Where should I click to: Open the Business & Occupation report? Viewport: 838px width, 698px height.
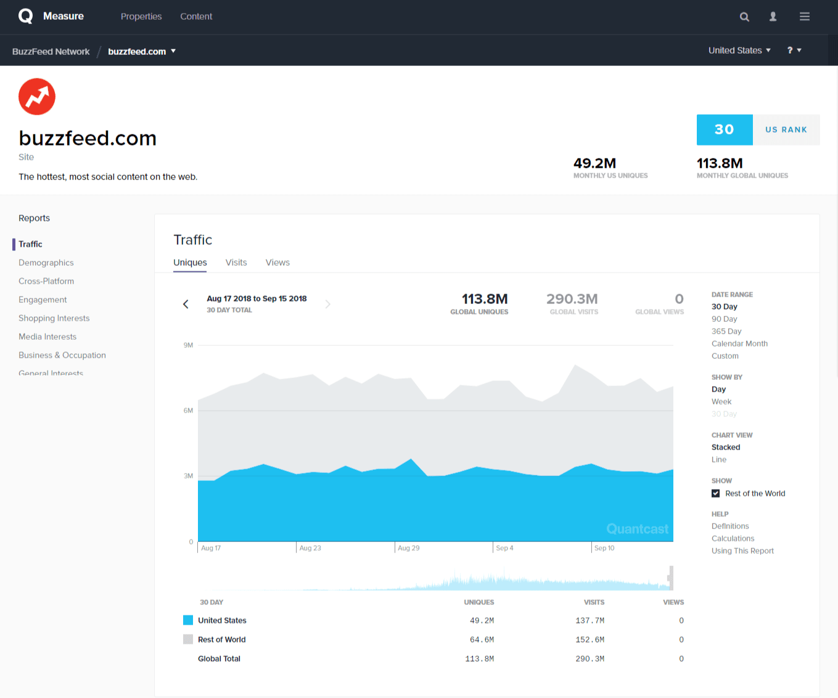pos(62,355)
